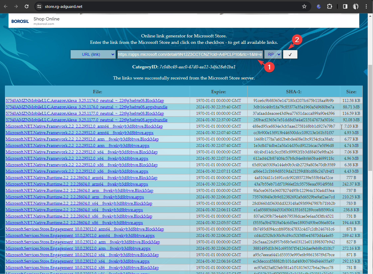Viewport: 373px width, 274px height.
Task: Click the 112.58 KB size cell
Action: [351, 100]
